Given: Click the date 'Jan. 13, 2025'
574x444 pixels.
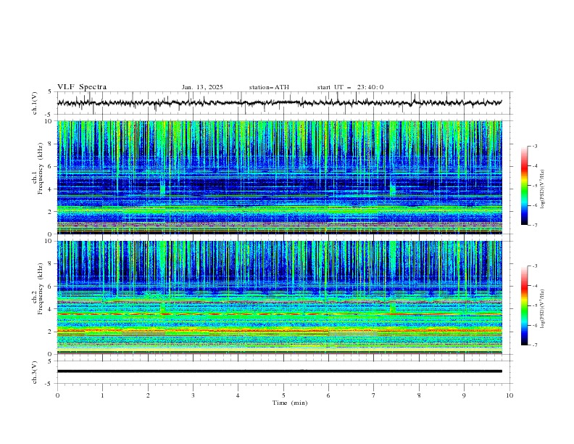Looking at the screenshot, I should pos(202,87).
